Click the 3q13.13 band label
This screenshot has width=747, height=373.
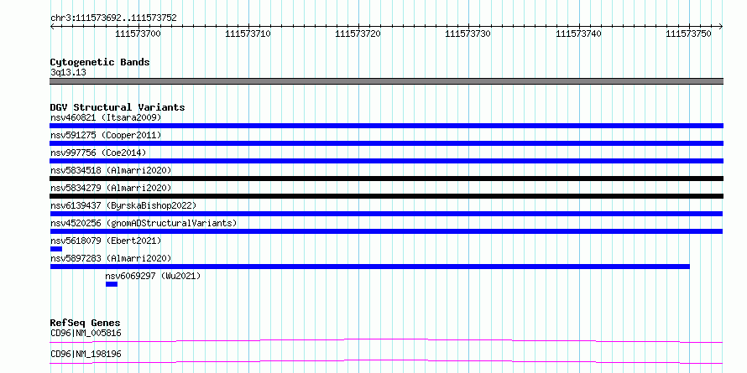pos(68,73)
